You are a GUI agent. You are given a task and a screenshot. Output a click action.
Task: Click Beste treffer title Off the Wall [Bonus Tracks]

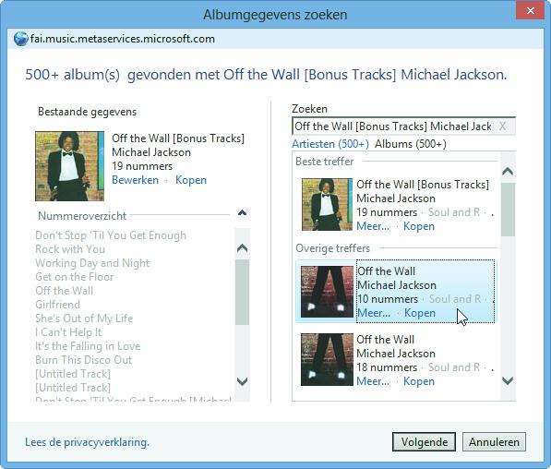(x=423, y=185)
